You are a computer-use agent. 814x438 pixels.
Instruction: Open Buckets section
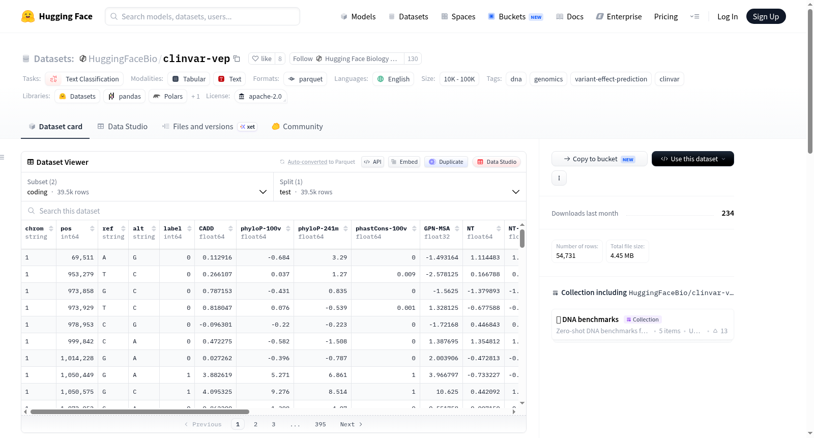[515, 16]
